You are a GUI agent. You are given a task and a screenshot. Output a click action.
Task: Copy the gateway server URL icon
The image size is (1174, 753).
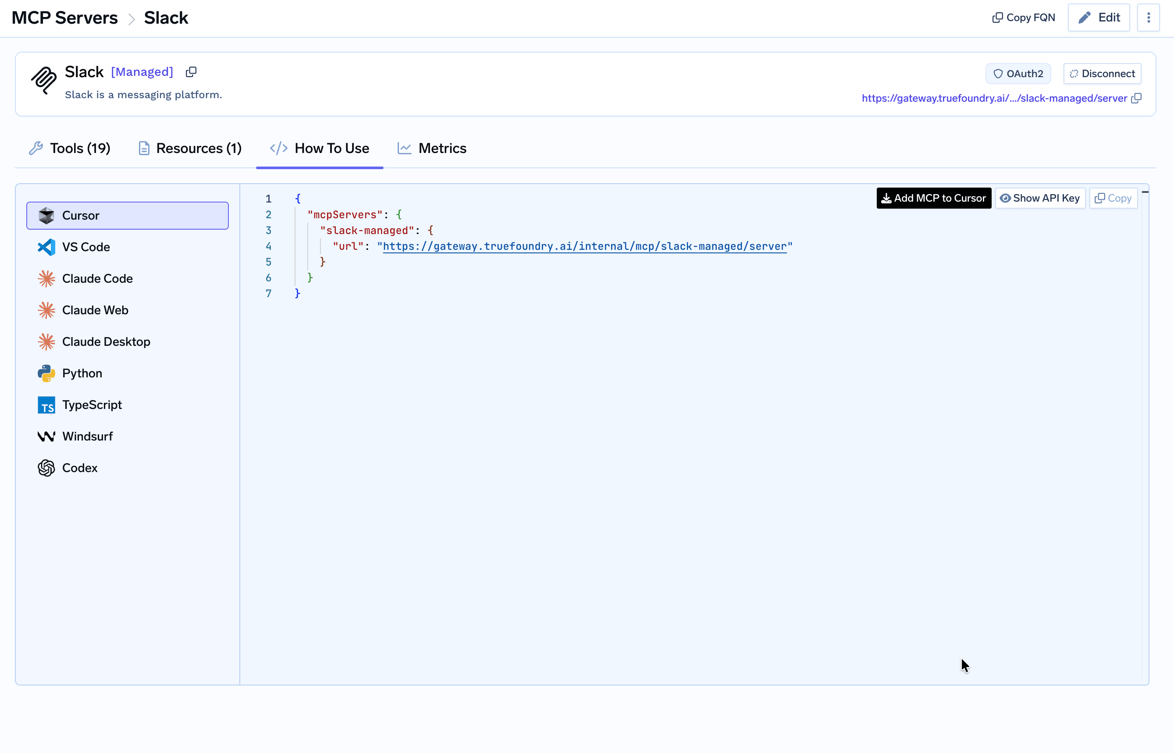pyautogui.click(x=1136, y=98)
